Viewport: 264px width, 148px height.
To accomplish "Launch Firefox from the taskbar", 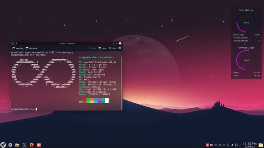I will pos(31,145).
